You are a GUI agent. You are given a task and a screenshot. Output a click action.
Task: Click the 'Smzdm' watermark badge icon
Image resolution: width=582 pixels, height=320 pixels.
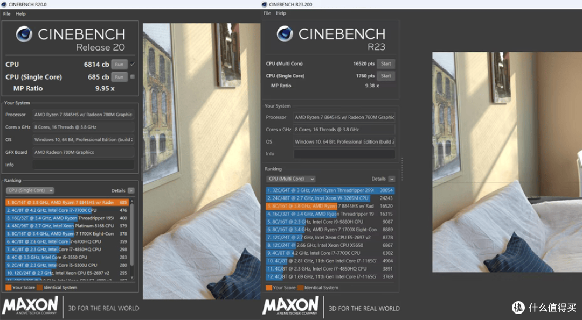[x=518, y=308]
